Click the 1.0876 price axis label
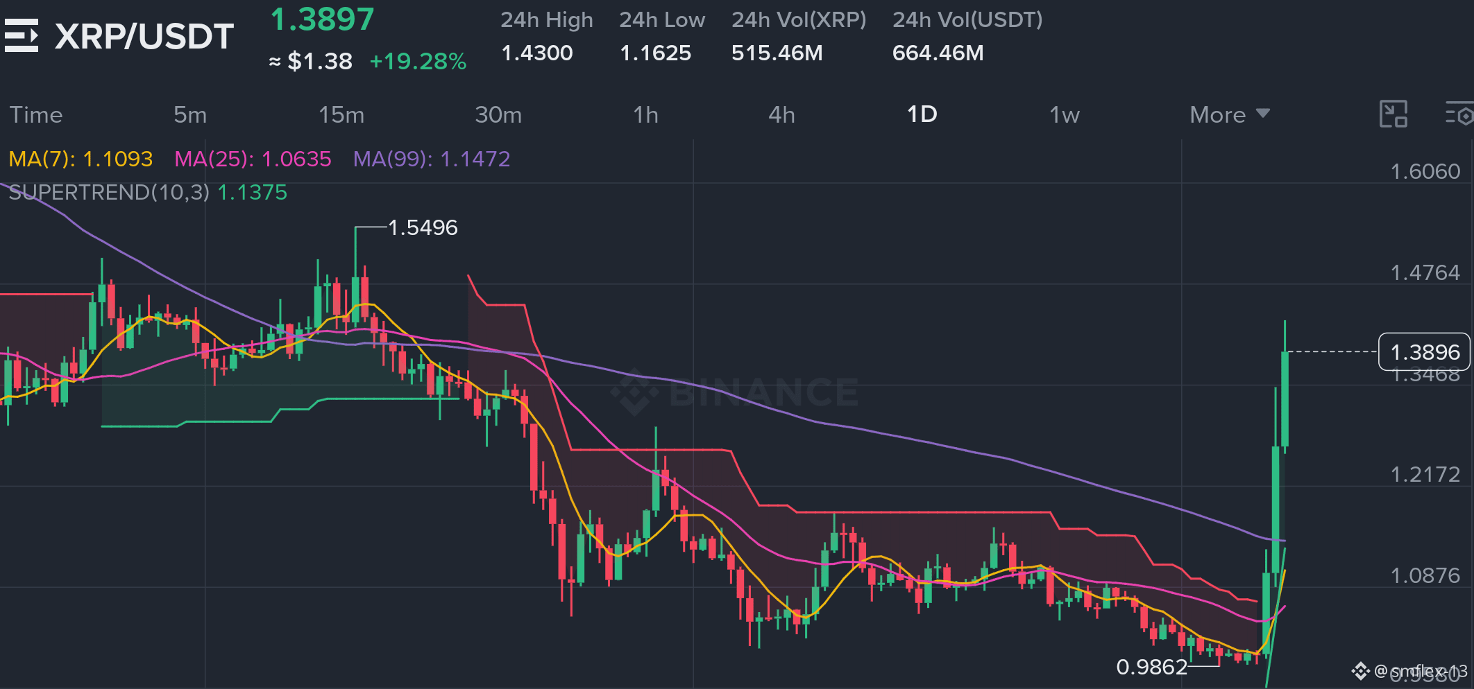1474x689 pixels. [1425, 575]
